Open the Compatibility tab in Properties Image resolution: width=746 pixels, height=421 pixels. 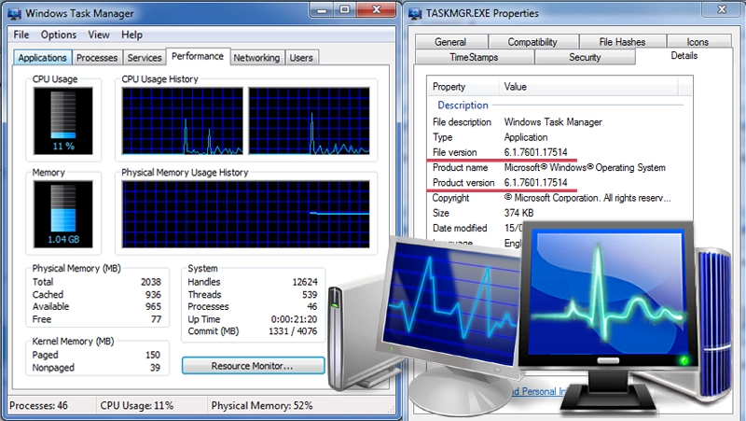click(x=532, y=42)
